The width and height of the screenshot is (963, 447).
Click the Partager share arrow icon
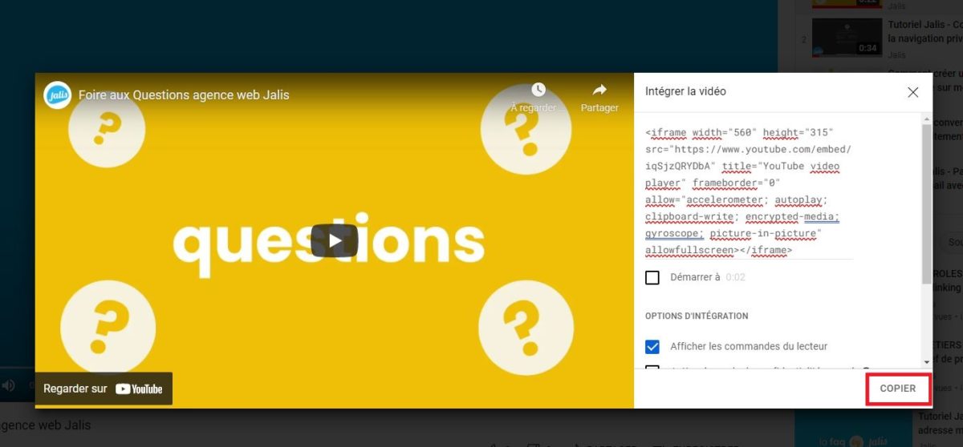coord(599,90)
